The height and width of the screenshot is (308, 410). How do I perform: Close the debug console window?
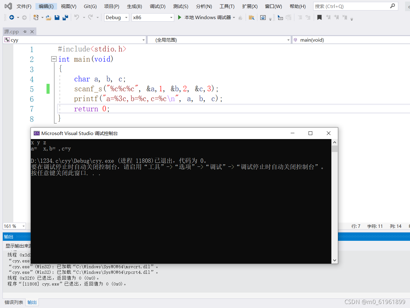(329, 133)
